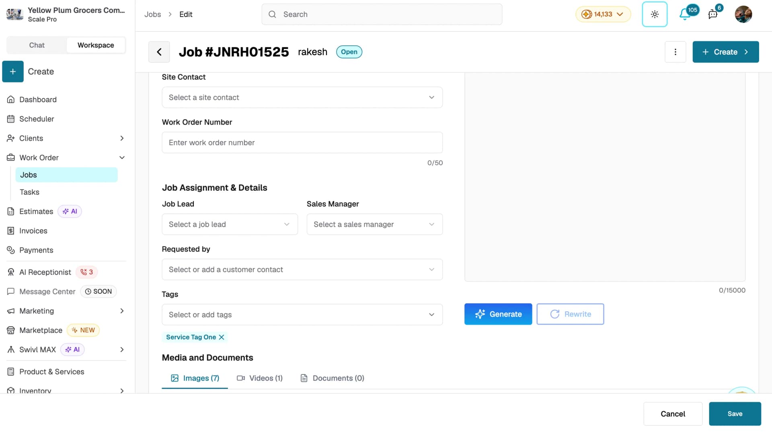Collapse the Work Order section chevron

(x=122, y=158)
